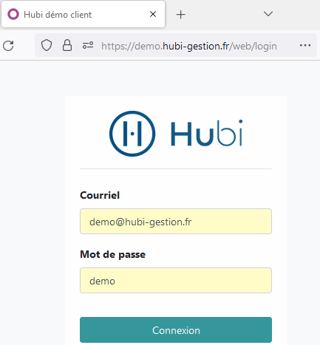The width and height of the screenshot is (320, 345).
Task: Click the Hubi wordmark text
Action: pos(207,133)
